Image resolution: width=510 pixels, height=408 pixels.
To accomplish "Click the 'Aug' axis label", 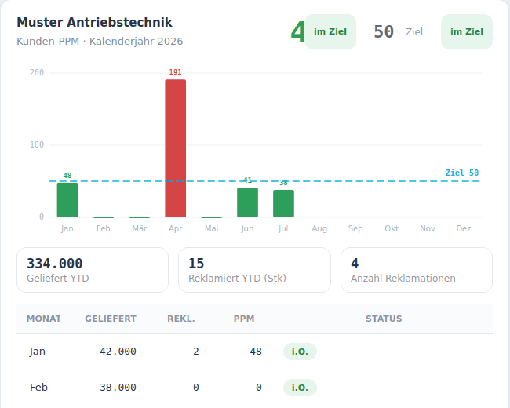I will [x=319, y=229].
